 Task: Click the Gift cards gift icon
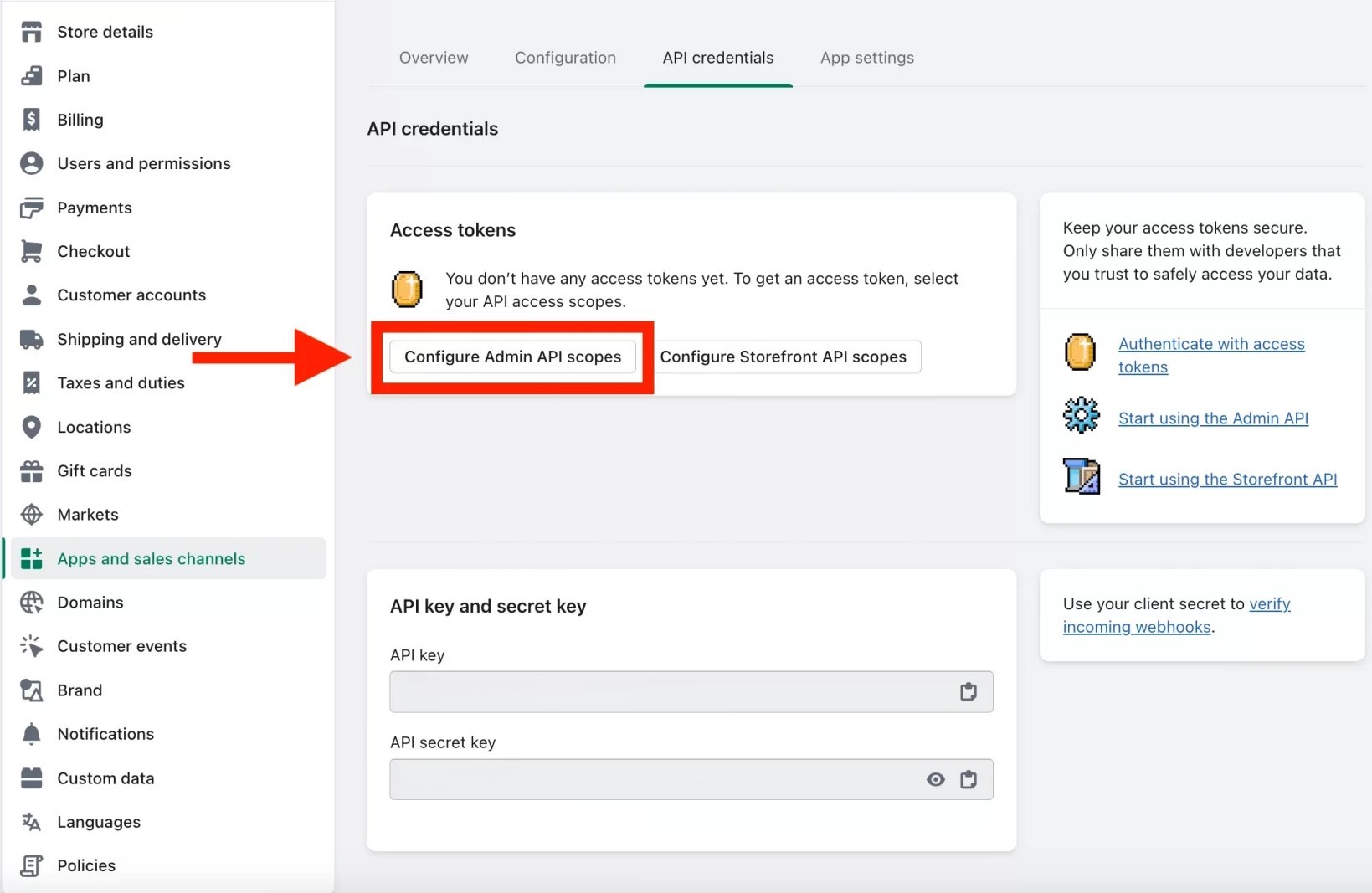pyautogui.click(x=31, y=470)
